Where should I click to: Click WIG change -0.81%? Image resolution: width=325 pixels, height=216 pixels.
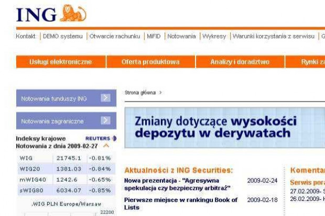pyautogui.click(x=100, y=158)
